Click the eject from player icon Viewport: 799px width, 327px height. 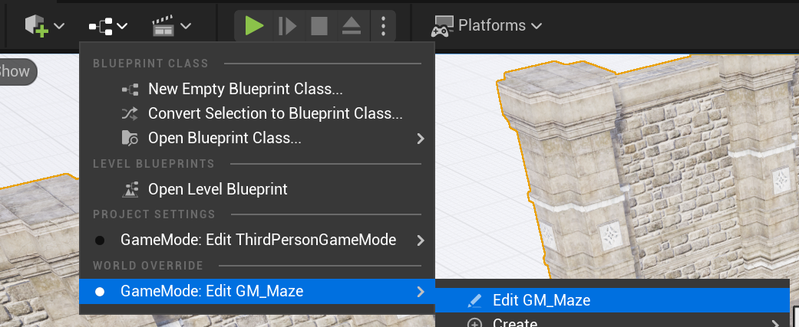pos(351,25)
